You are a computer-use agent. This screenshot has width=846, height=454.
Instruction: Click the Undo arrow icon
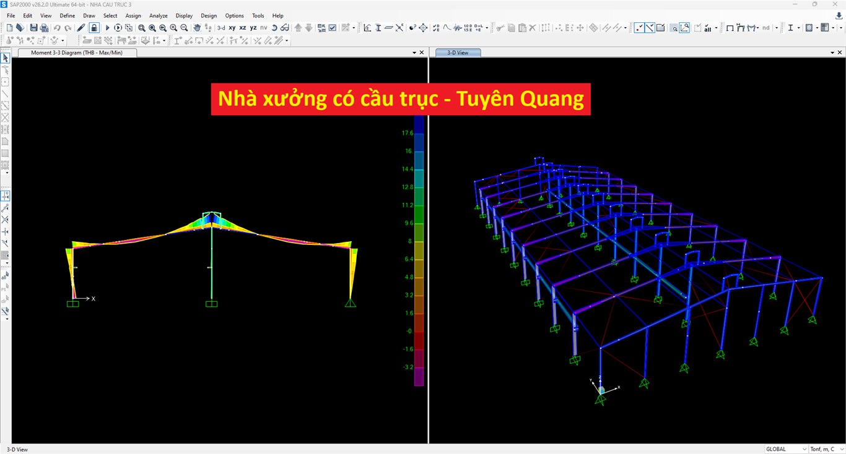57,28
